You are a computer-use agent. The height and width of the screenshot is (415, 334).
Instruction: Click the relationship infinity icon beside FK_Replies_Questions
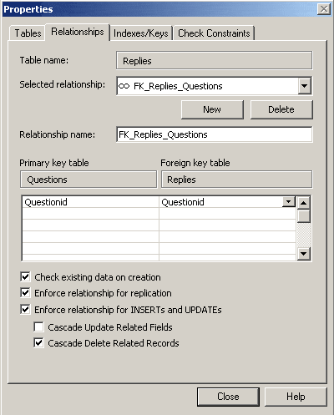[124, 86]
